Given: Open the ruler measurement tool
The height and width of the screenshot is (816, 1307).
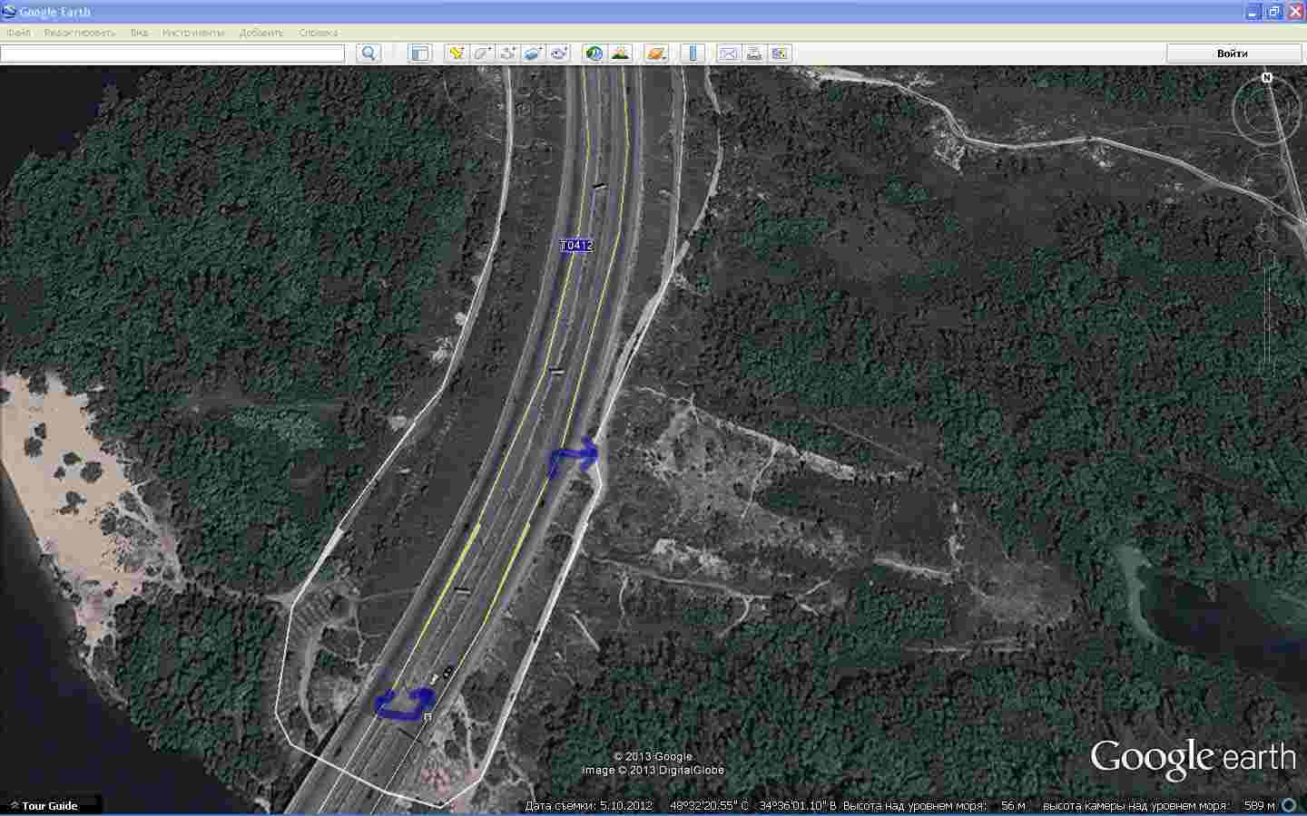Looking at the screenshot, I should [693, 53].
